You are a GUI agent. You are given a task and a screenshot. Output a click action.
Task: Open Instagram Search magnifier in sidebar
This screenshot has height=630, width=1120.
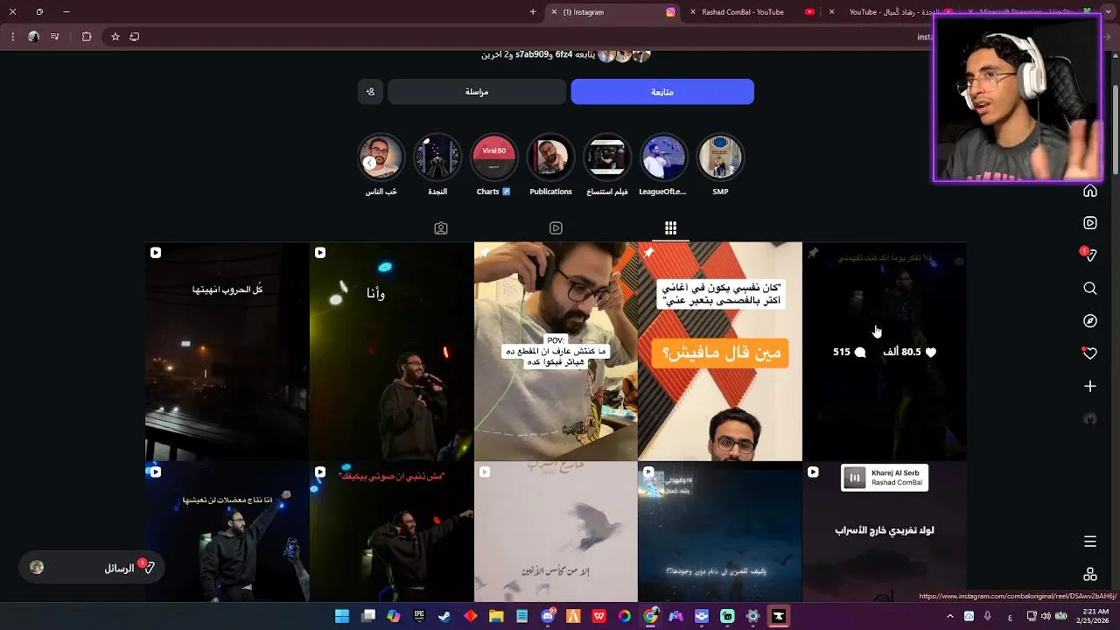tap(1090, 288)
